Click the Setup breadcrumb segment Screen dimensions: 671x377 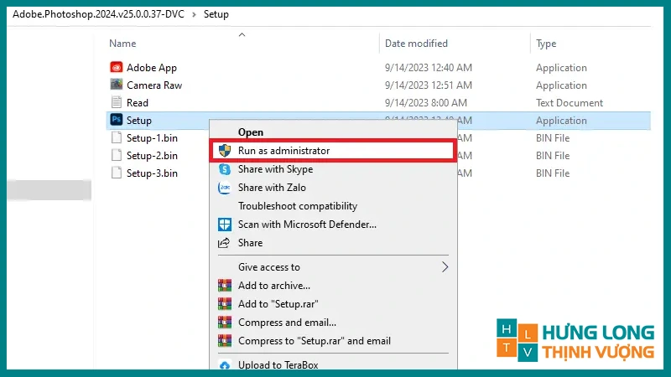point(216,14)
